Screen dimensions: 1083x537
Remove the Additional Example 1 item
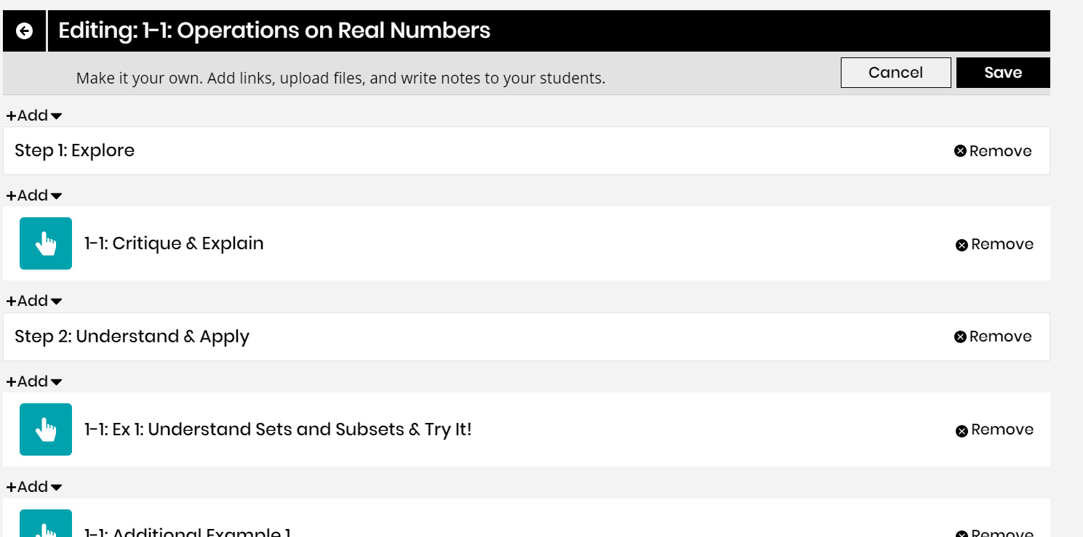tap(994, 533)
